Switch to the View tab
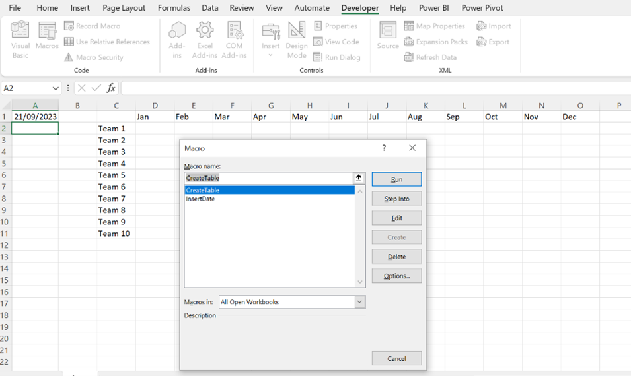 [274, 8]
